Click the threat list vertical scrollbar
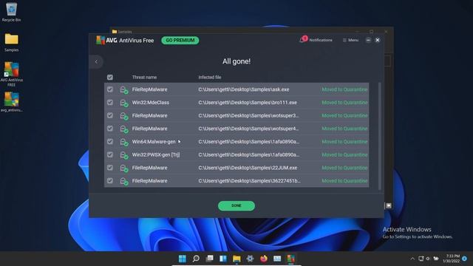 379,136
